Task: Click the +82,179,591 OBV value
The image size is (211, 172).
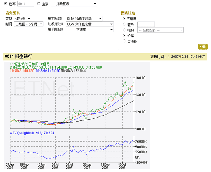Action: pos(45,133)
